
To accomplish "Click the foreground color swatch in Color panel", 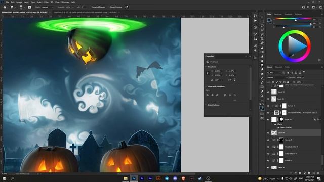I will coord(269,20).
